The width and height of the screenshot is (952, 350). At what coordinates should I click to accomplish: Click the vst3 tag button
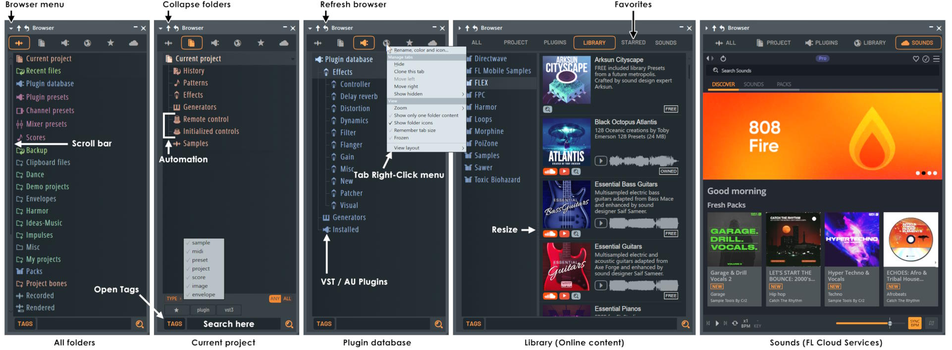point(229,310)
